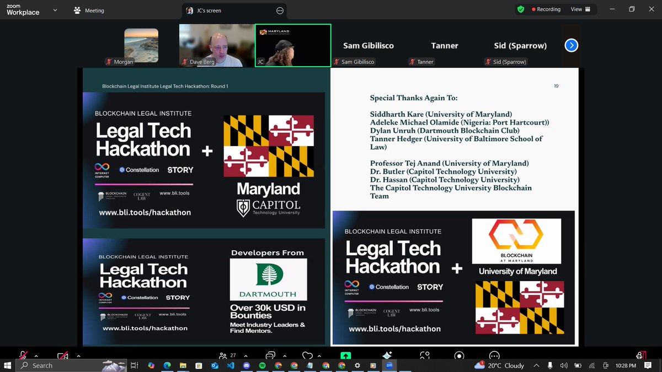Image resolution: width=662 pixels, height=372 pixels.
Task: Show hidden system tray icons chevron
Action: coord(536,365)
